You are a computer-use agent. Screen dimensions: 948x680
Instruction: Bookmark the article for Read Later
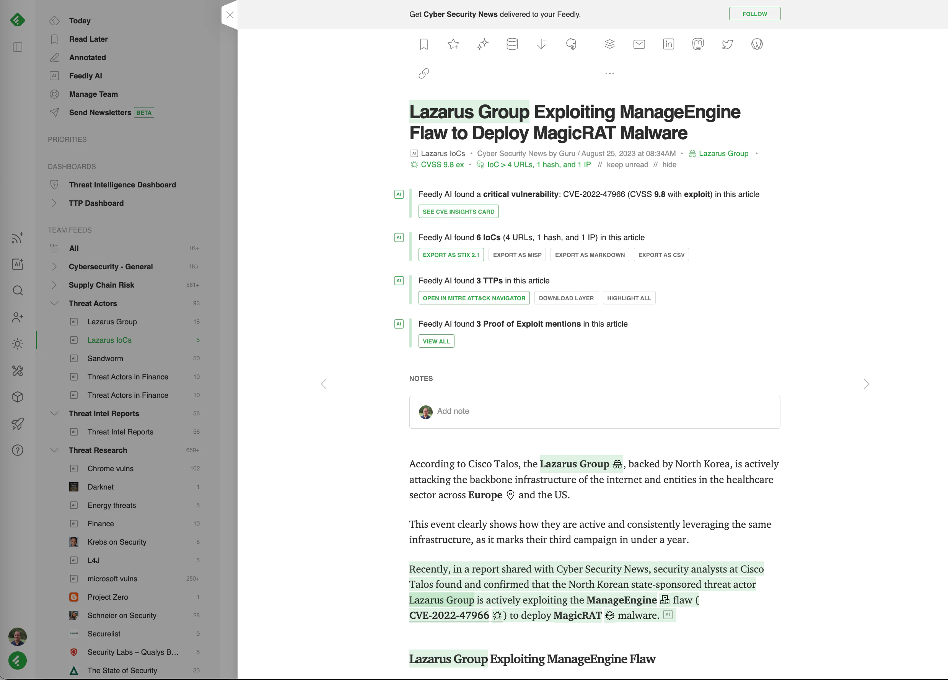[x=424, y=44]
